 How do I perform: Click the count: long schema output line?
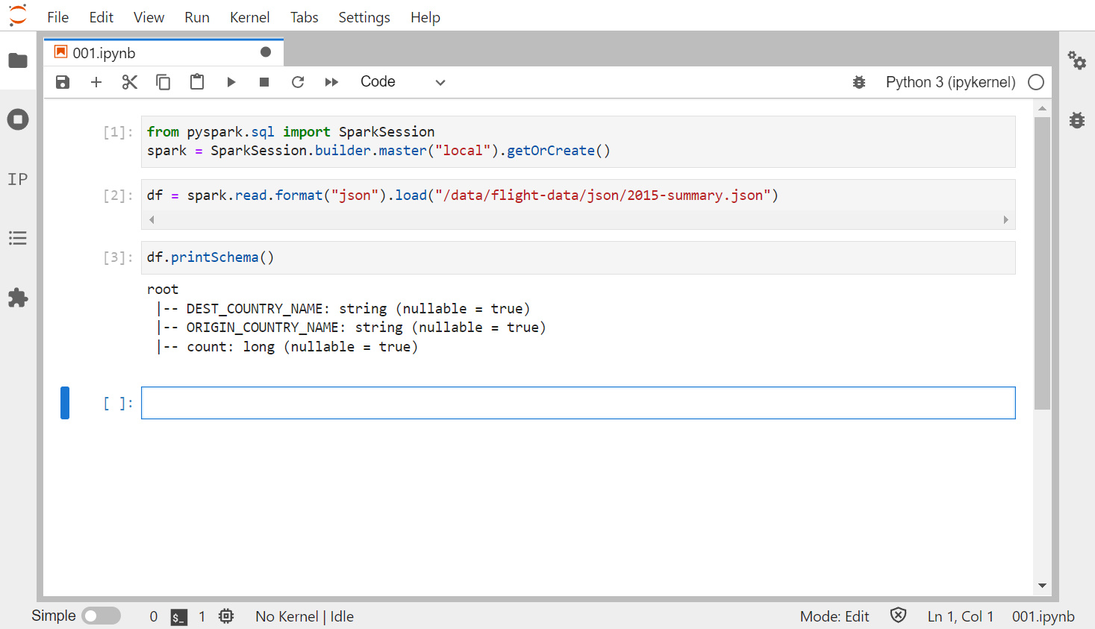tap(287, 346)
